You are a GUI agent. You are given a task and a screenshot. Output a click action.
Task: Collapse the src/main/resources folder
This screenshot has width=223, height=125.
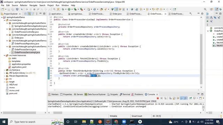tap(5, 56)
